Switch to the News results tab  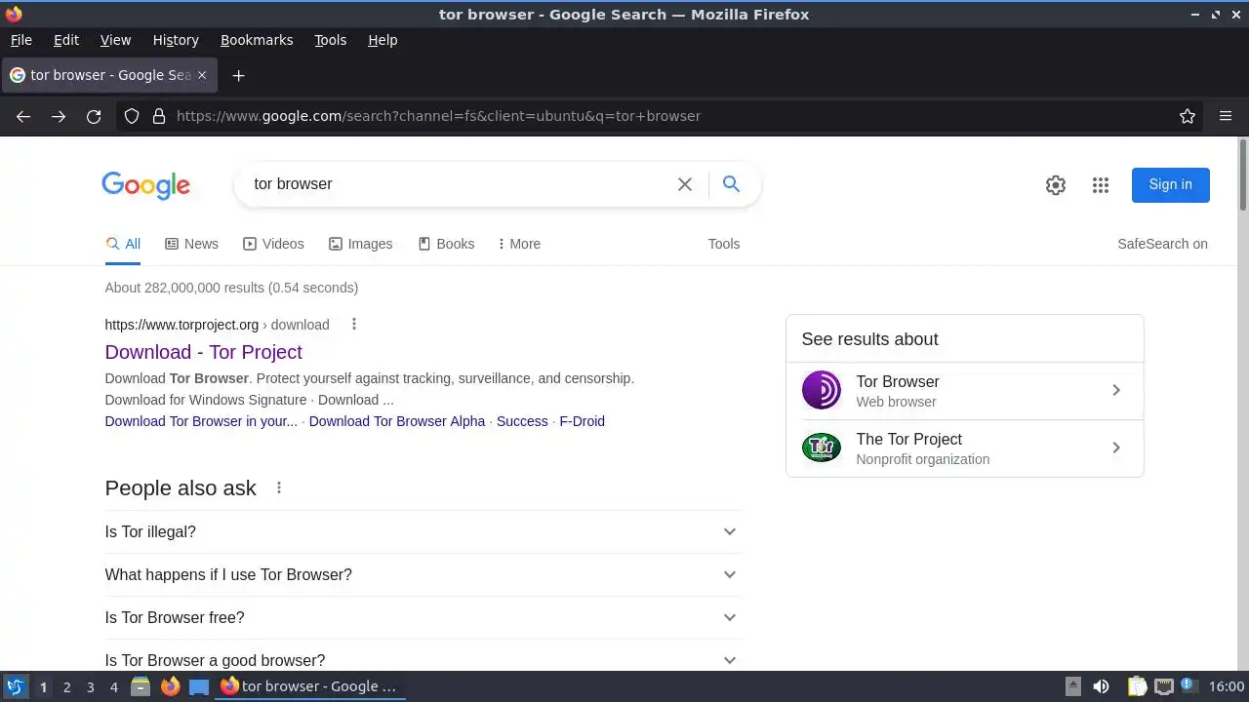point(191,244)
